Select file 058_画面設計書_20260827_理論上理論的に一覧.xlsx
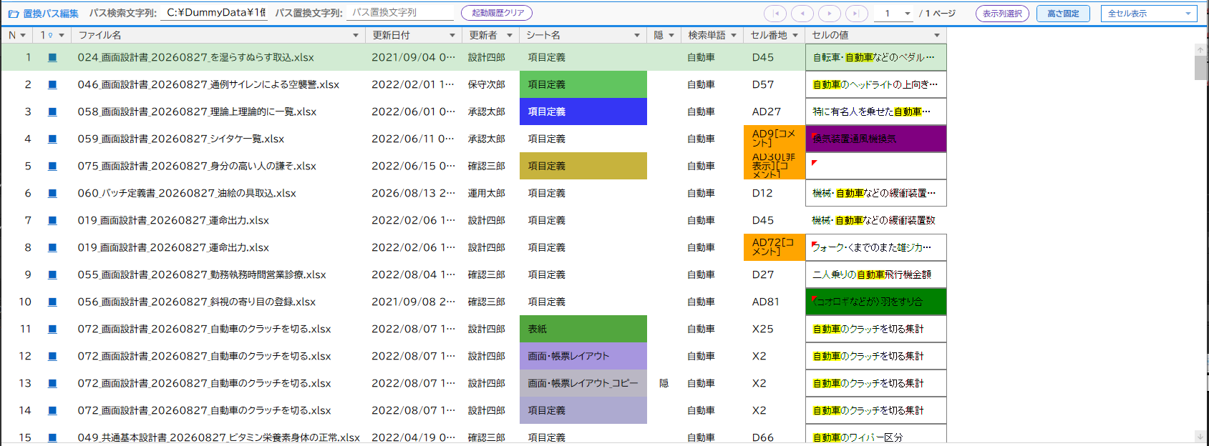Image resolution: width=1209 pixels, height=446 pixels. (197, 111)
